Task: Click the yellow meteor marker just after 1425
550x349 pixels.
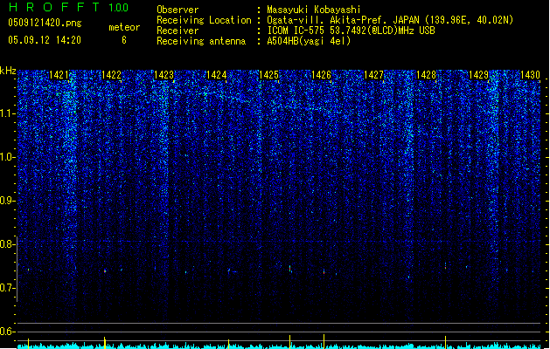Action: click(x=289, y=342)
